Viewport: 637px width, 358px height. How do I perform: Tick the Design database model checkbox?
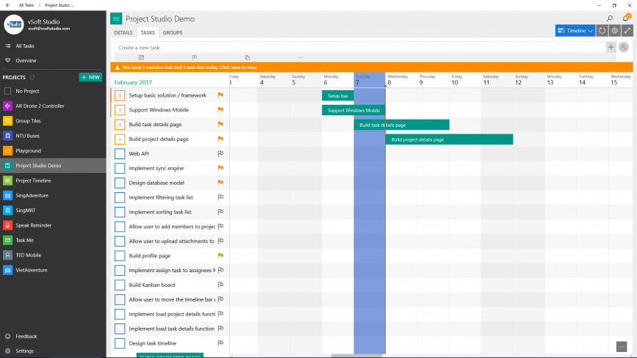[120, 183]
